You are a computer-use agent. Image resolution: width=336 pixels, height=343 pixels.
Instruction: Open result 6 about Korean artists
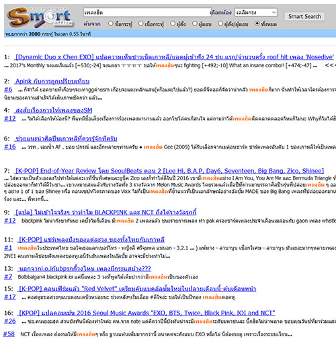66,139
